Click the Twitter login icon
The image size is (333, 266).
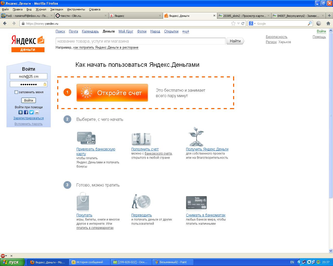pos(31,112)
